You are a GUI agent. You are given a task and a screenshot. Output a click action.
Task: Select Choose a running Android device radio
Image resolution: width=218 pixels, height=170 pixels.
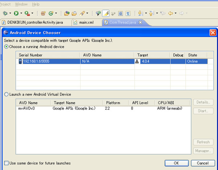6,47
